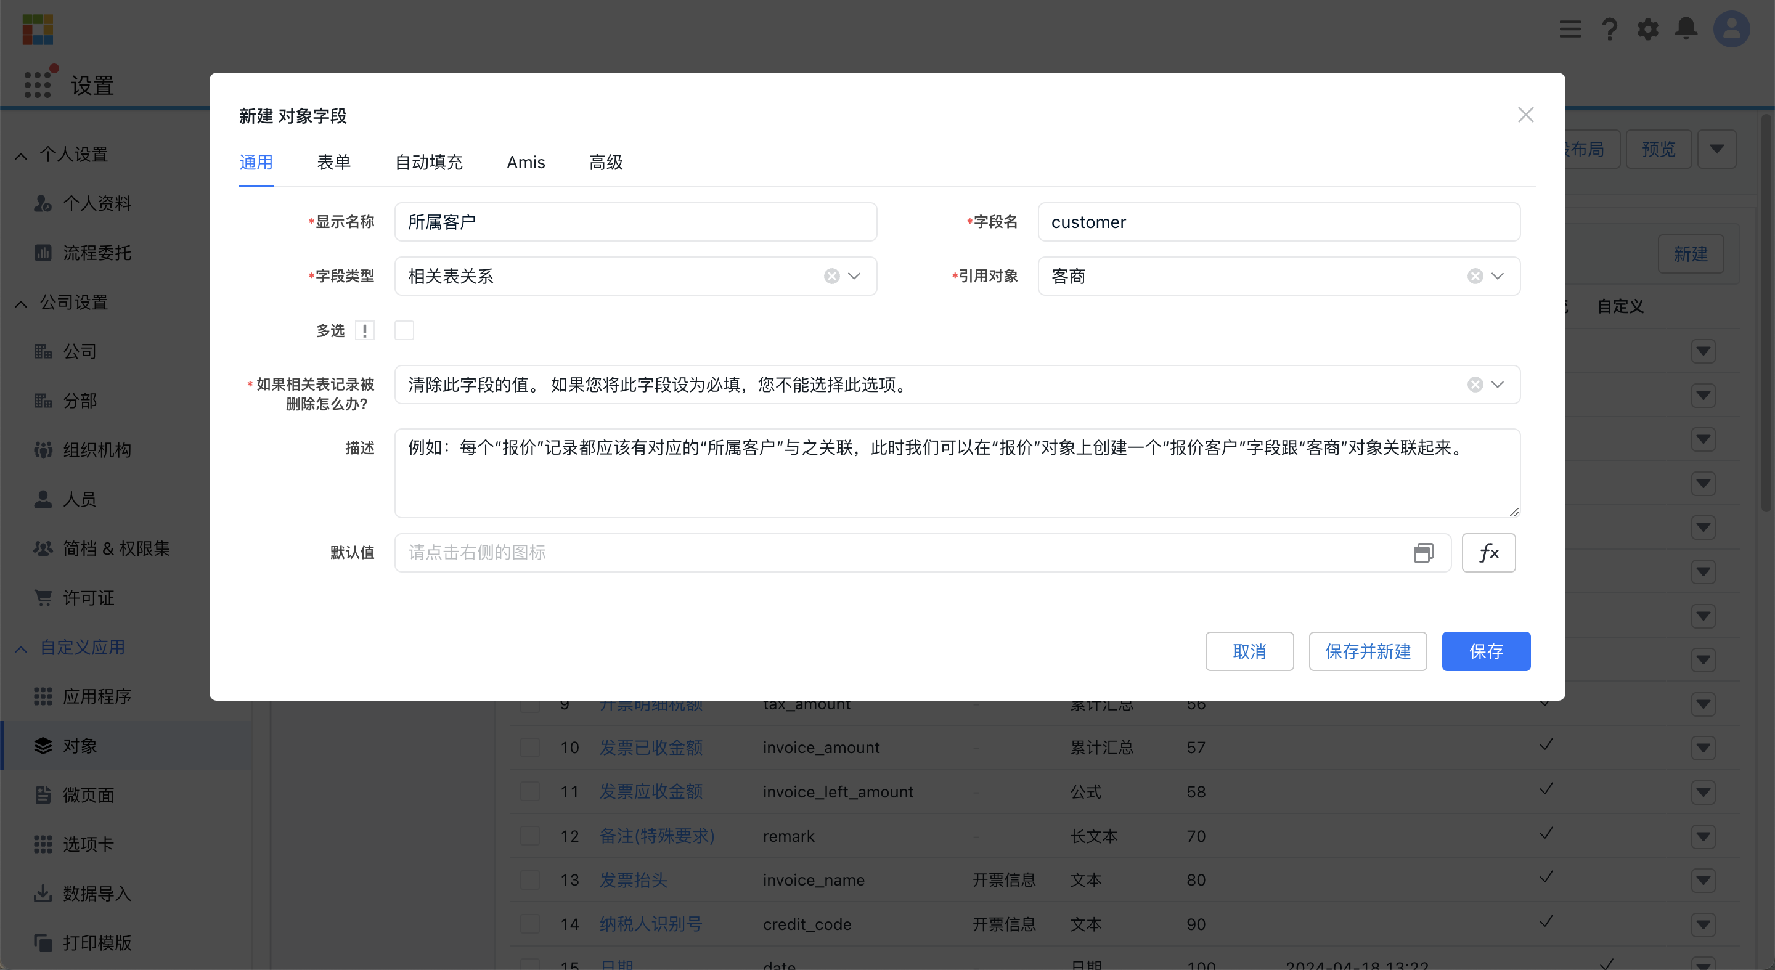Open 微页面 from the sidebar
The height and width of the screenshot is (970, 1775).
coord(88,794)
